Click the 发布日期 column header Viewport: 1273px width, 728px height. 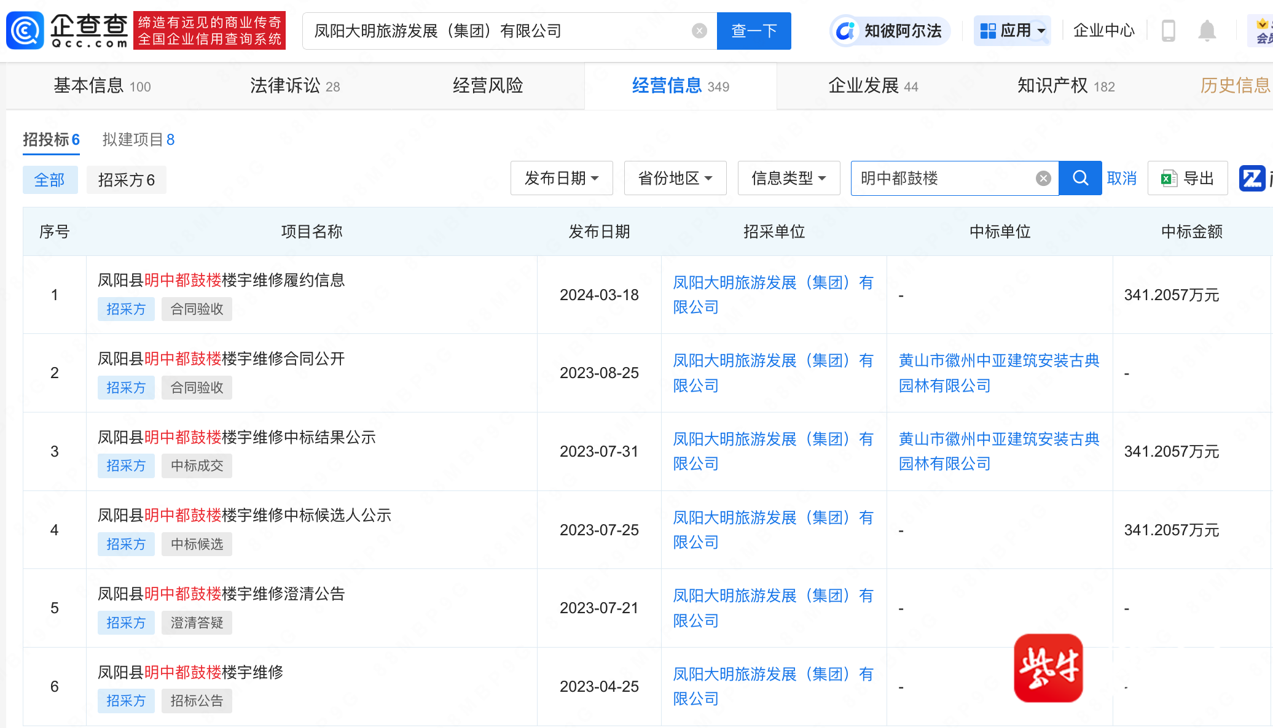tap(599, 231)
